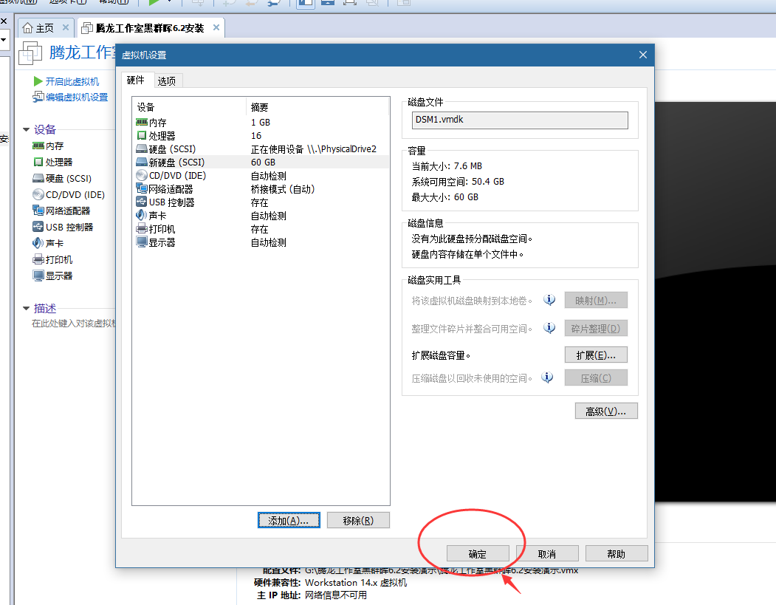The image size is (776, 605).
Task: Click the 开启此虚拟机 link
Action: pyautogui.click(x=72, y=82)
